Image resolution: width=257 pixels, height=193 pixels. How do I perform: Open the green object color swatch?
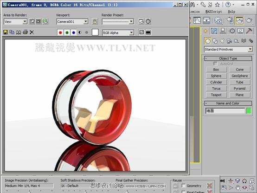(x=249, y=111)
